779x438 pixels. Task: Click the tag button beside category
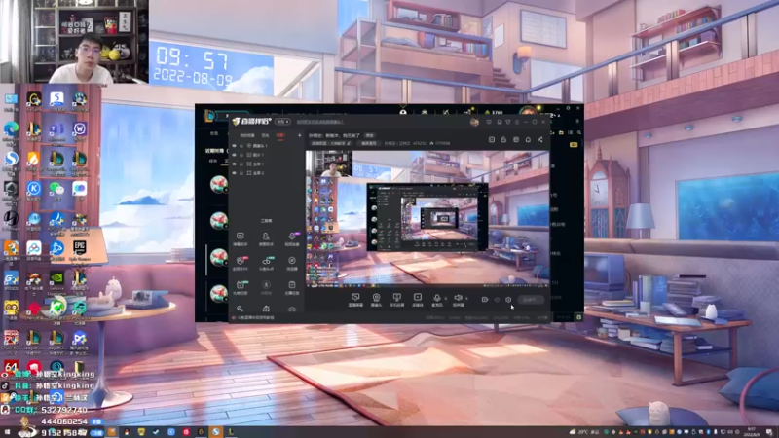(x=369, y=143)
